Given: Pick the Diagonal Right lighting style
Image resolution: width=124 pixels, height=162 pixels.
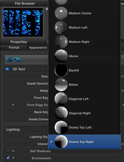Looking at the screenshot, I should [85, 113].
